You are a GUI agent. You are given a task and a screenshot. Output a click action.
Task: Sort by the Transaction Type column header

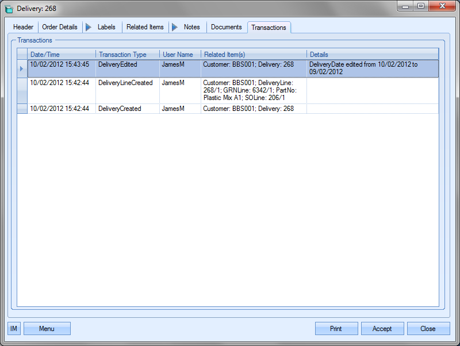[127, 55]
